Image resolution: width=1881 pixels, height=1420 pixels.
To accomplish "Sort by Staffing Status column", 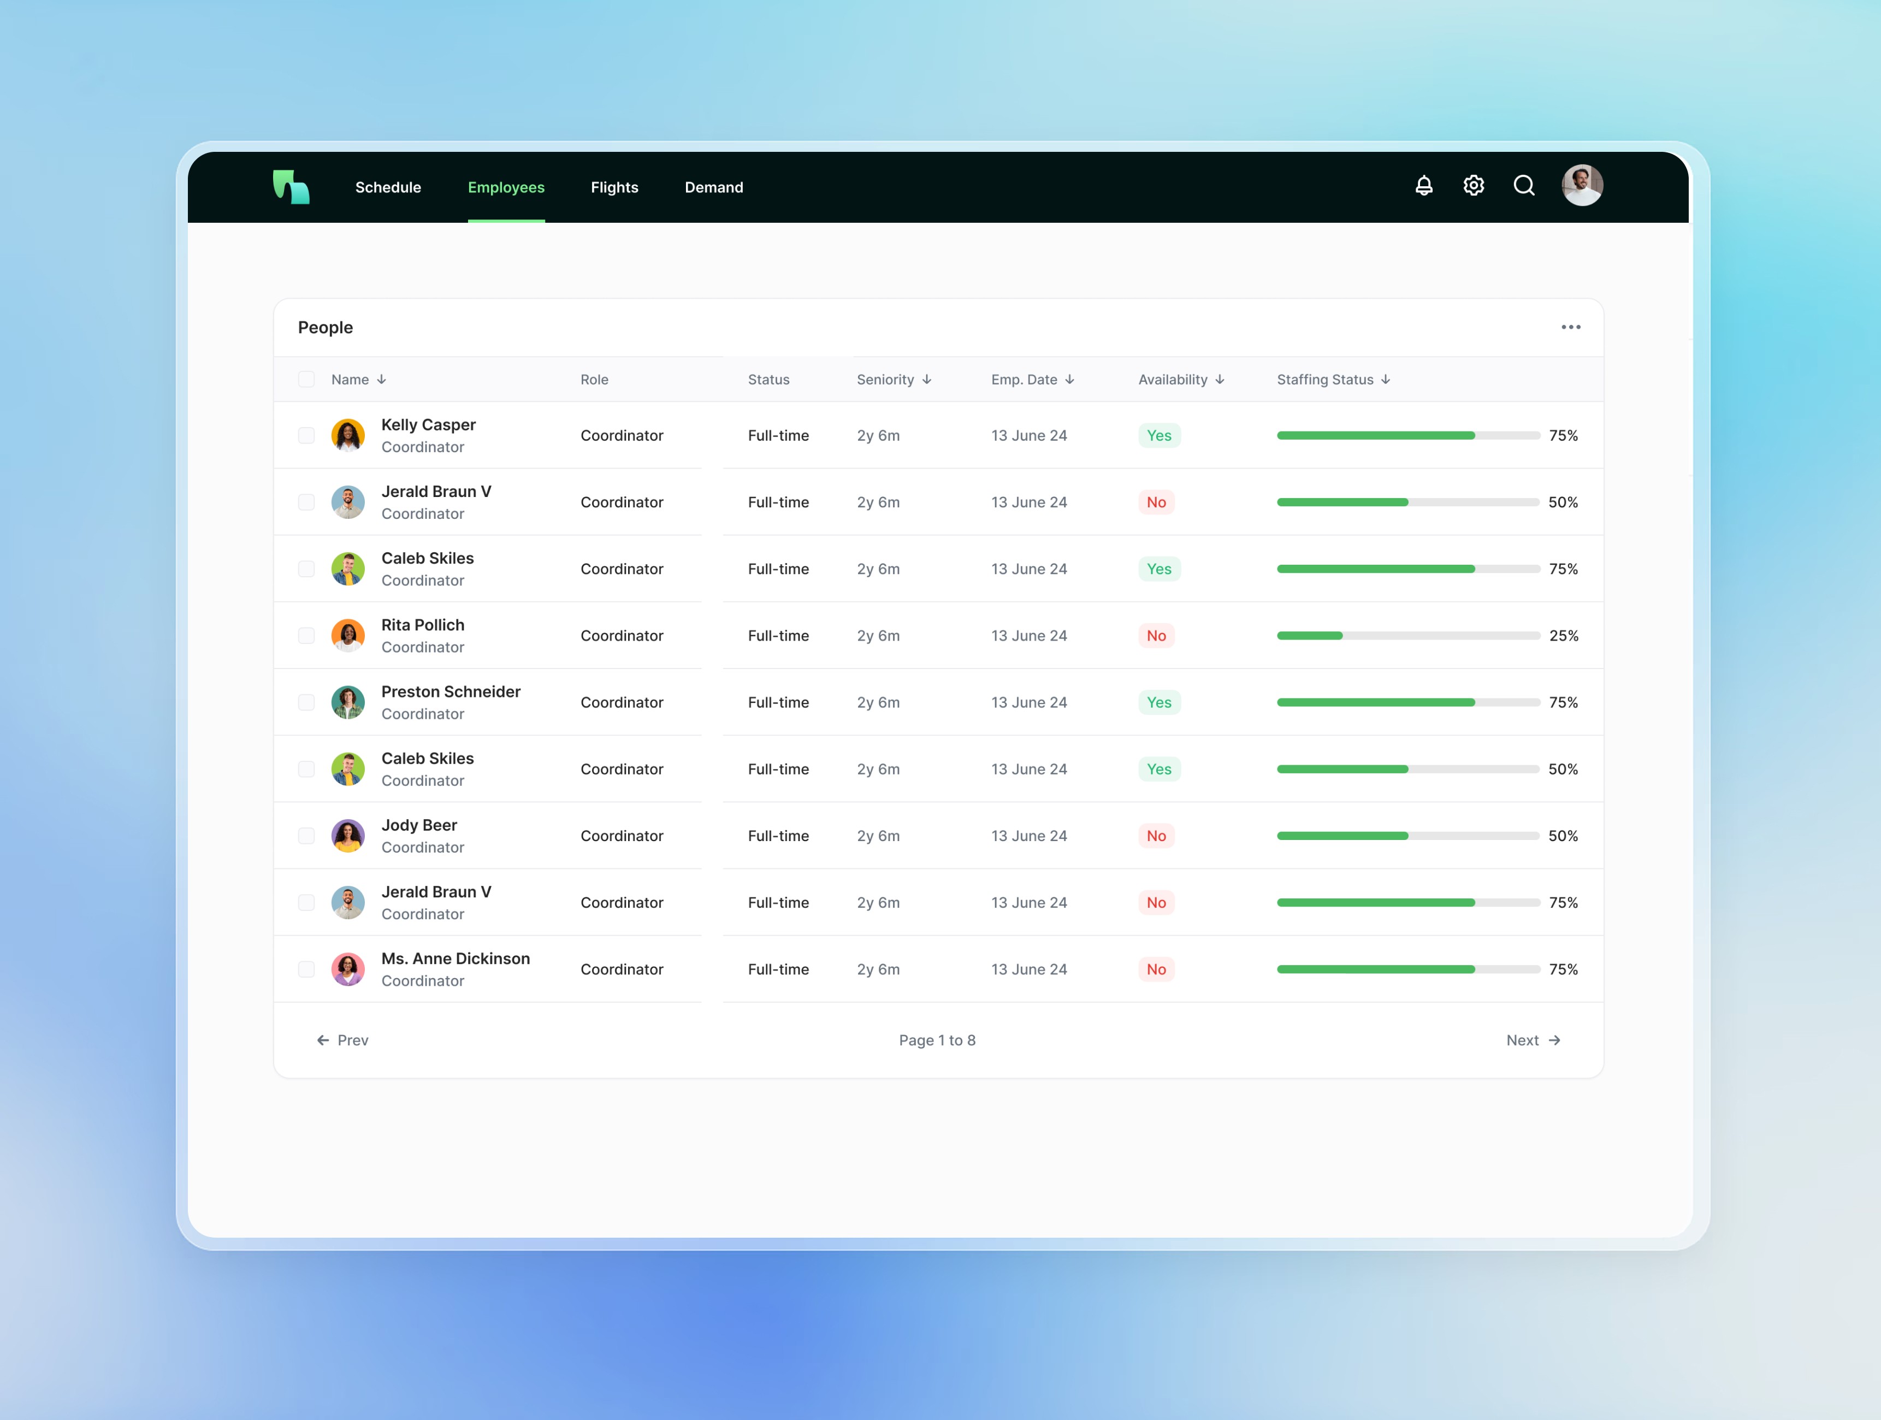I will tap(1333, 379).
